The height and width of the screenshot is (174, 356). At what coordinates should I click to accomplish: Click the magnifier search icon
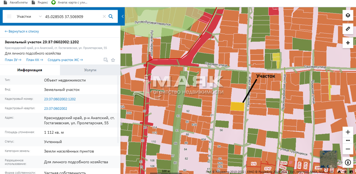[111, 16]
